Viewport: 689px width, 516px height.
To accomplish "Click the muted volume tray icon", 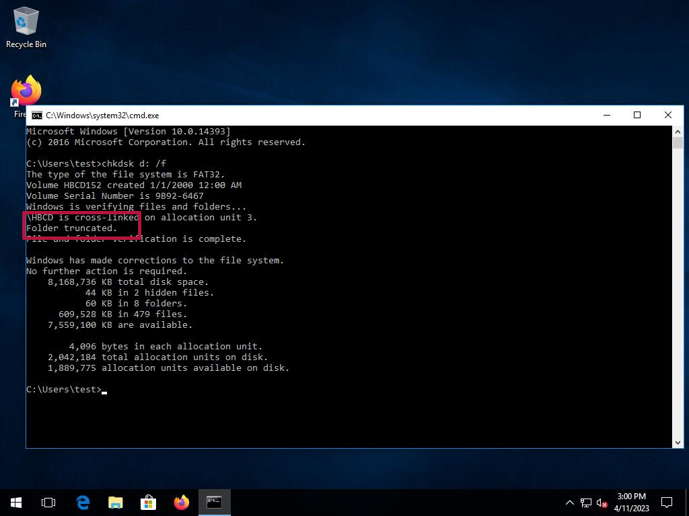I will point(602,503).
